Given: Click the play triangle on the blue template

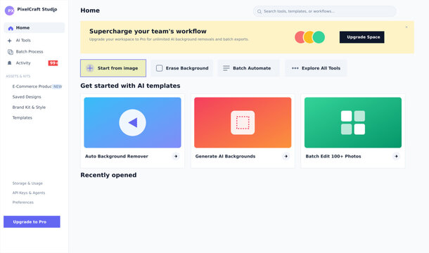Looking at the screenshot, I should click(132, 122).
